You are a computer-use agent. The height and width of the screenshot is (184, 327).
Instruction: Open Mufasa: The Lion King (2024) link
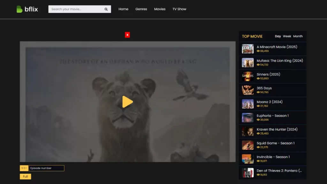280,61
